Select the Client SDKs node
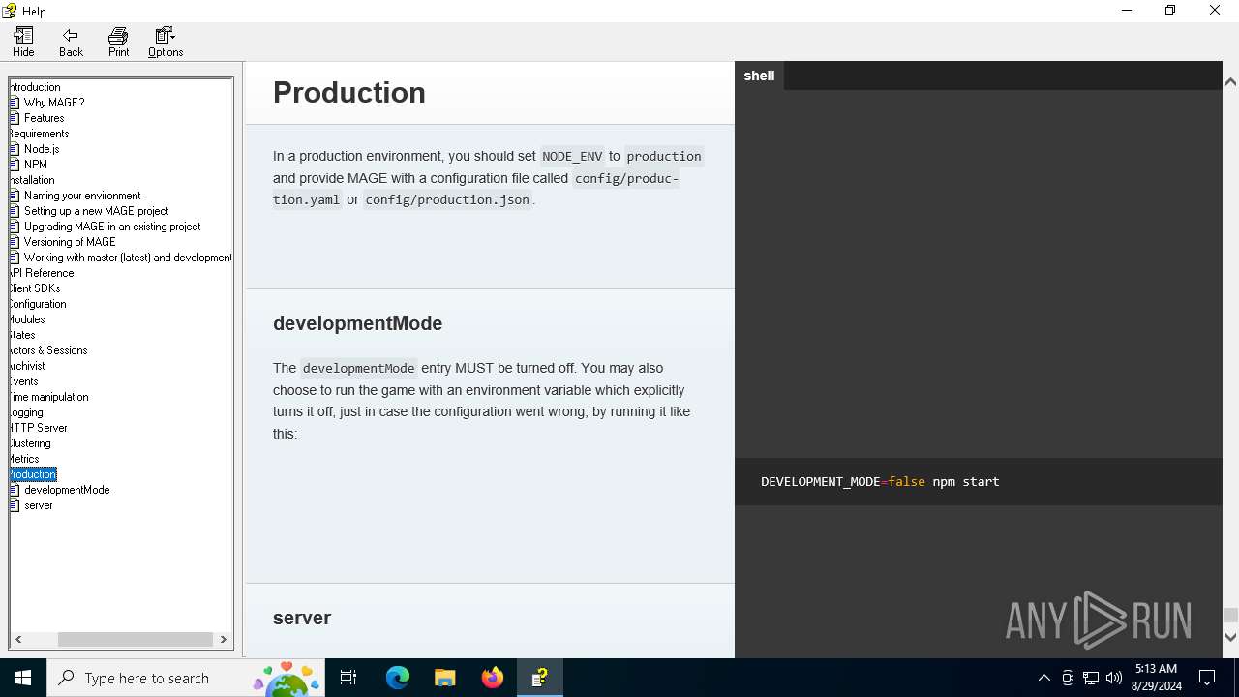Screen dimensions: 1239x697 click(x=35, y=288)
